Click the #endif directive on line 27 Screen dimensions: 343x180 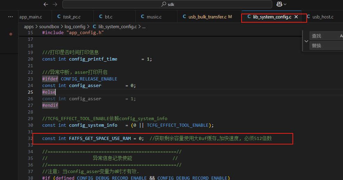coord(50,105)
